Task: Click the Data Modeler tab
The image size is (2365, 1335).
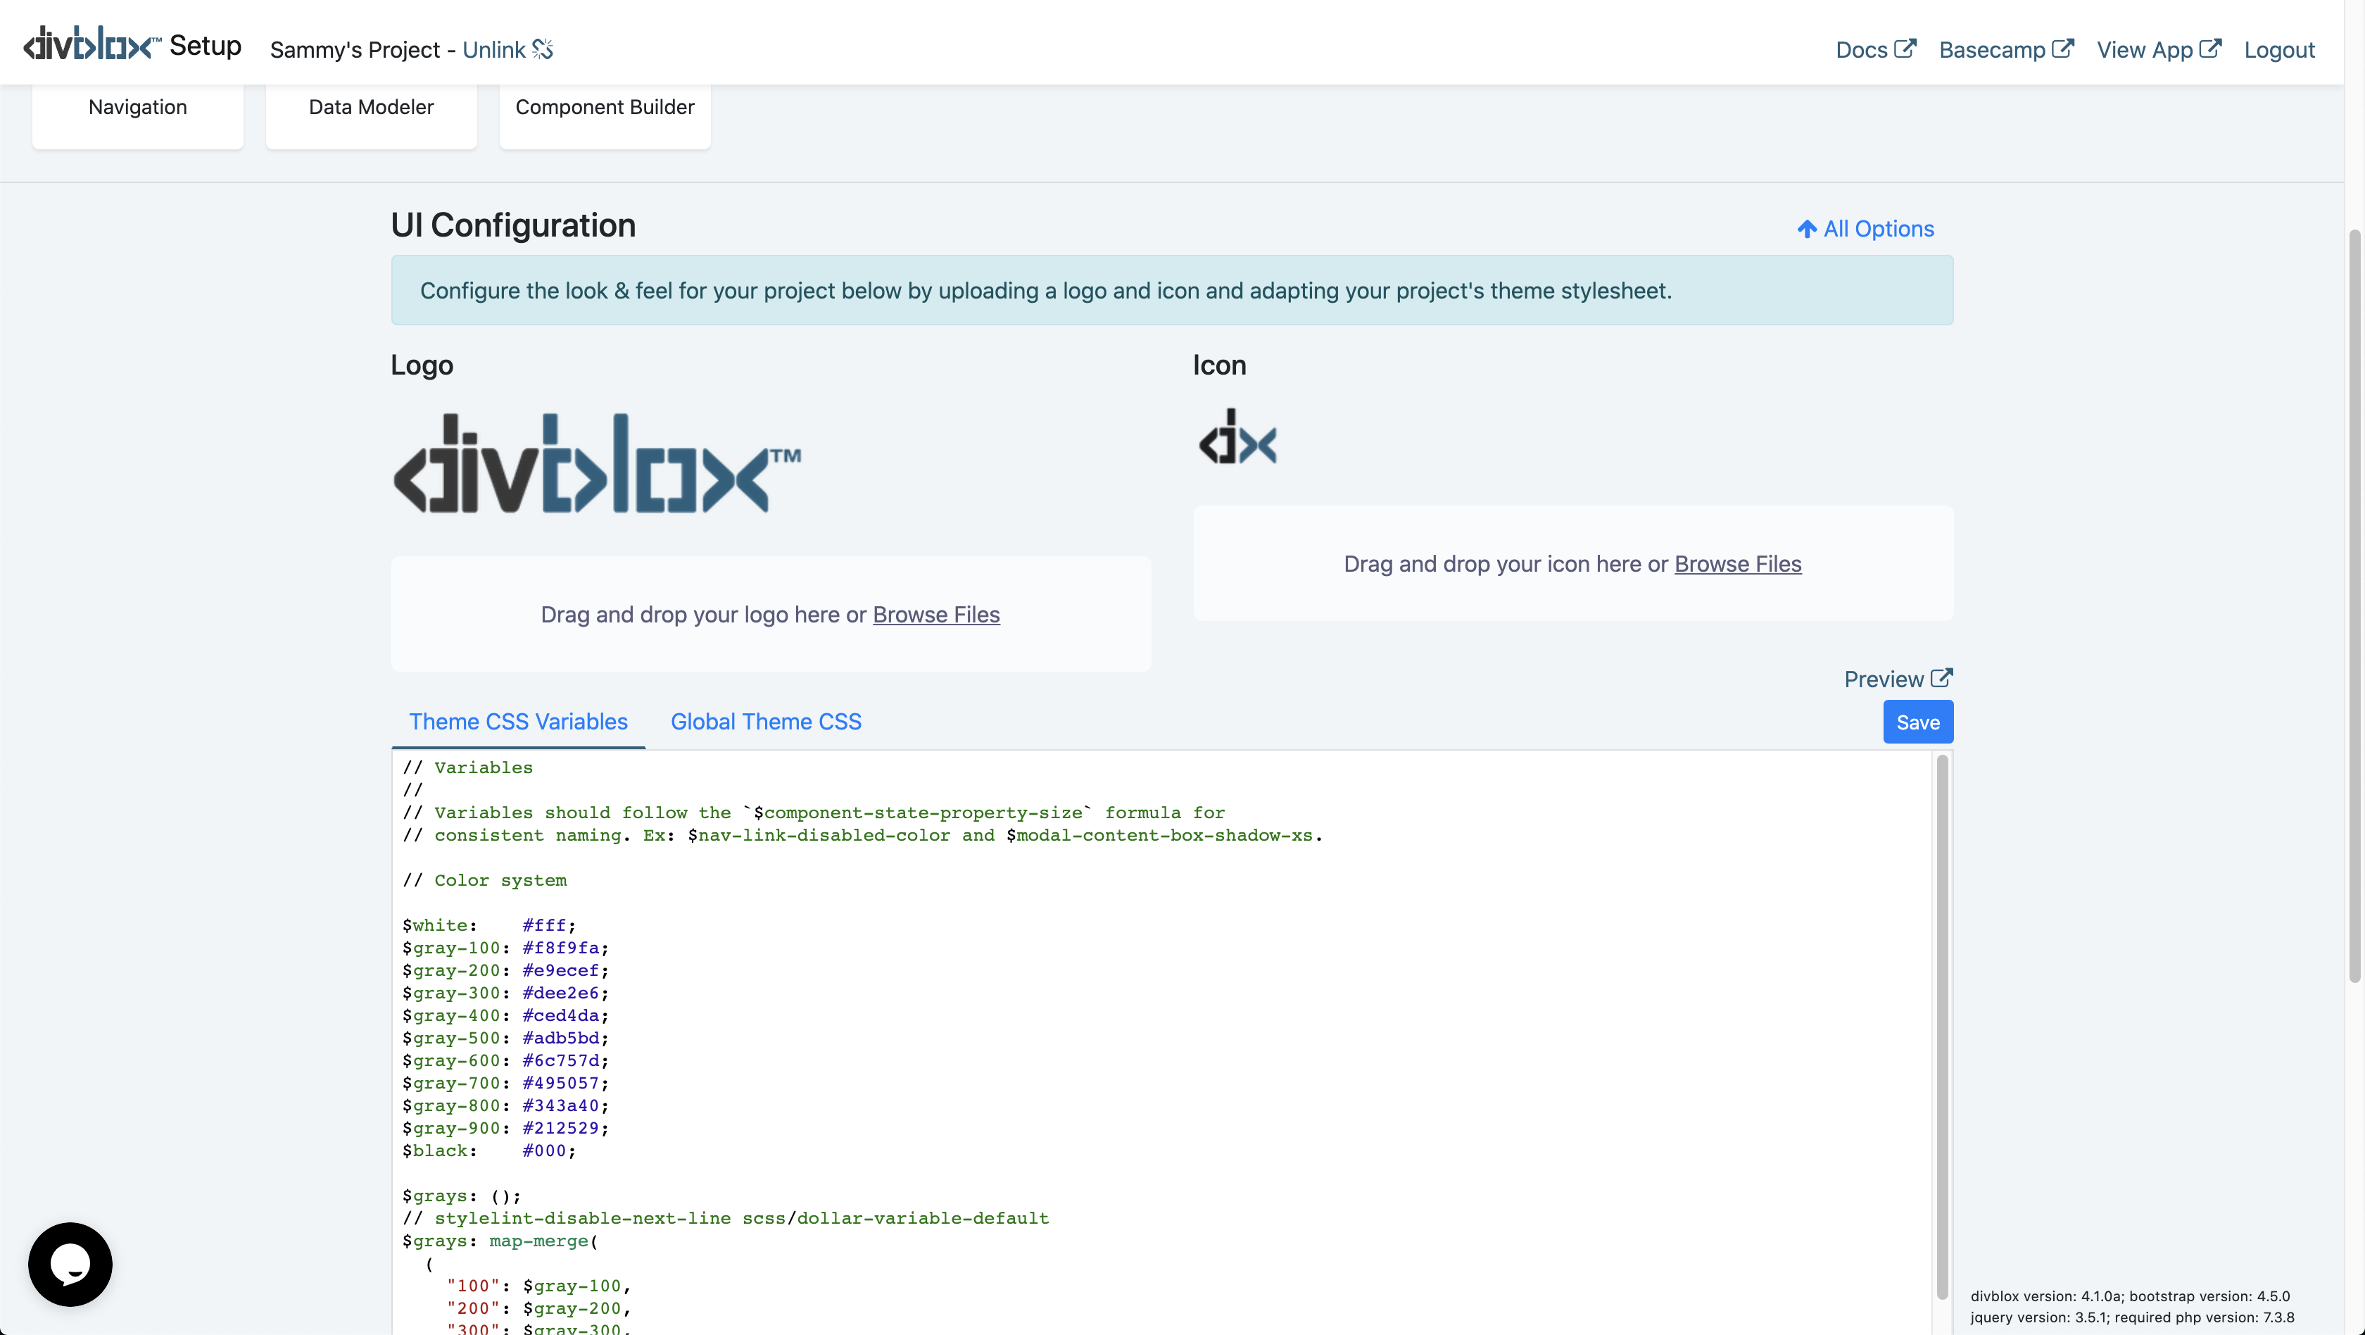Action: coord(370,106)
